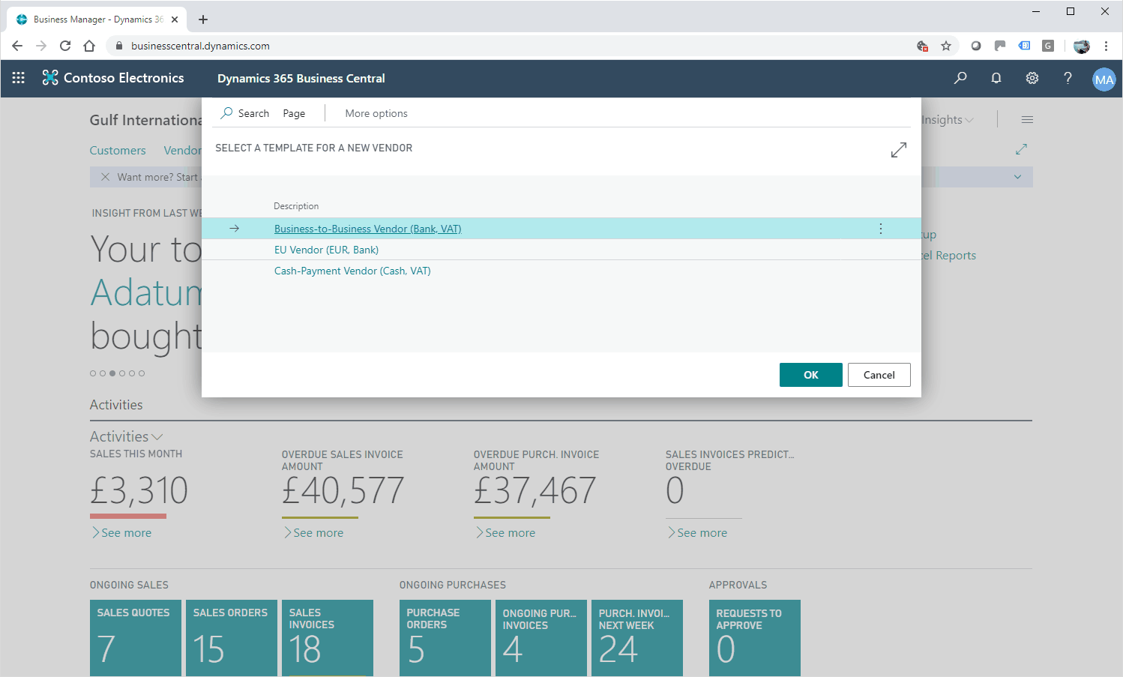1123x677 pixels.
Task: Select the third headline carousel dot
Action: click(x=112, y=373)
